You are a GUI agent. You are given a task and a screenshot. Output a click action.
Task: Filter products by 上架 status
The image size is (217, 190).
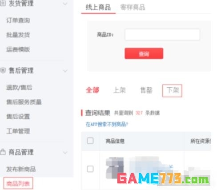(120, 90)
